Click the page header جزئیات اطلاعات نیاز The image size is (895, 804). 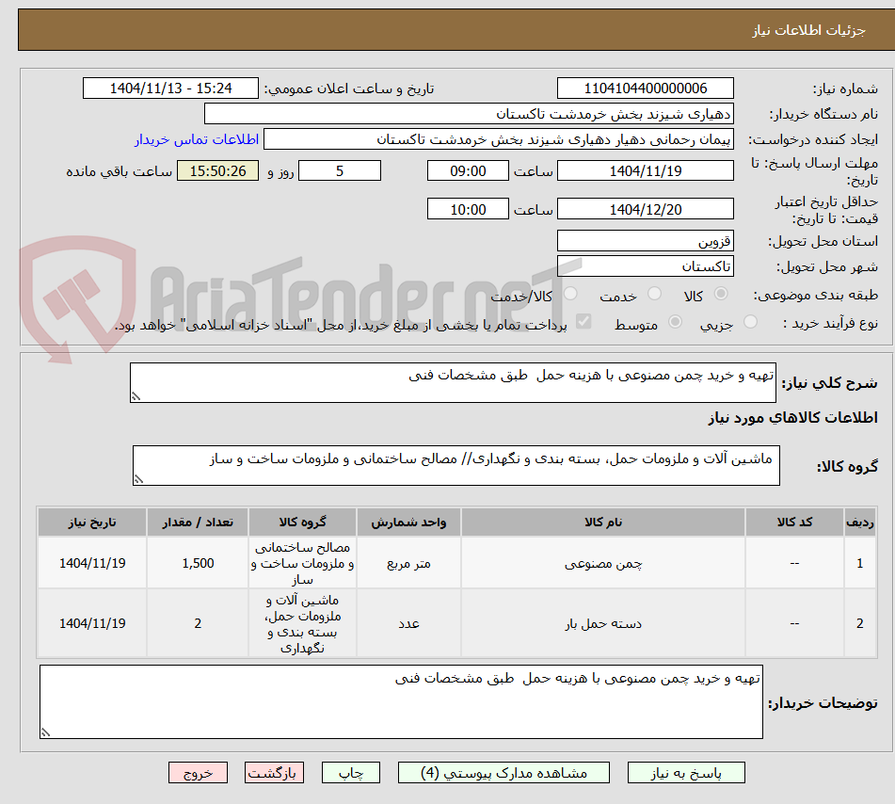[808, 30]
